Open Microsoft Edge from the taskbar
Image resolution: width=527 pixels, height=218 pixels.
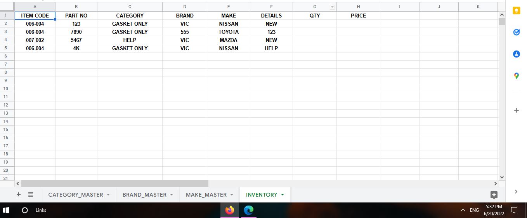pos(249,210)
